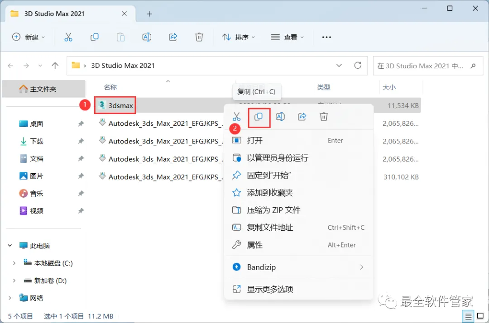Screen dimensions: 489x323
Task: Expand the 本地磁盘 (C:) tree node
Action: click(x=14, y=263)
